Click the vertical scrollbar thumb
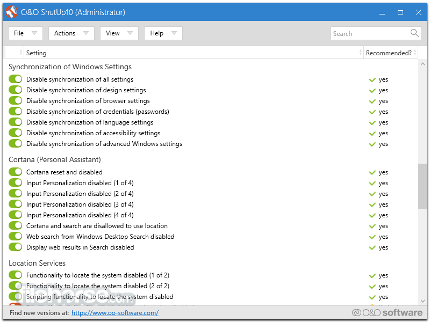 click(x=422, y=186)
